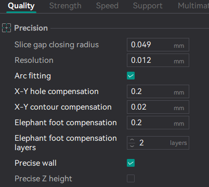Go to the Multimaterial tab
The width and height of the screenshot is (209, 187).
coord(193,6)
